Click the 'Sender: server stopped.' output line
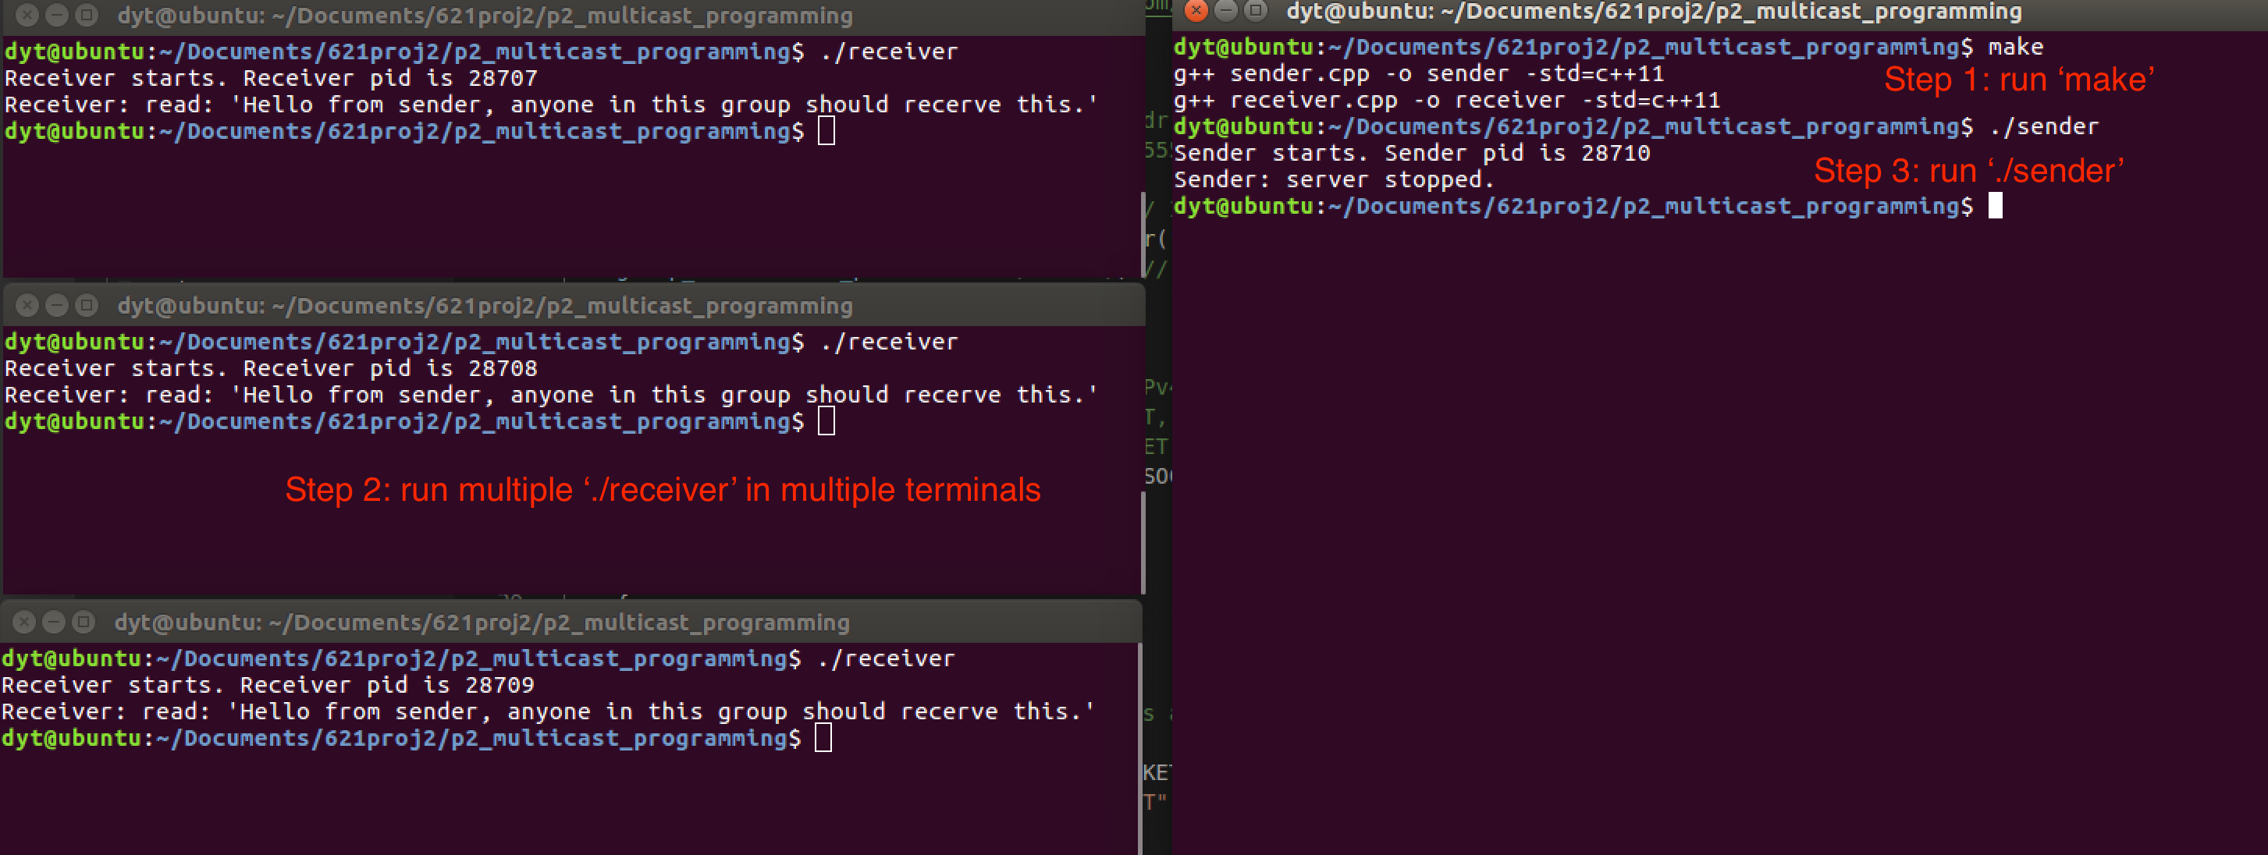The image size is (2268, 855). 1333,180
